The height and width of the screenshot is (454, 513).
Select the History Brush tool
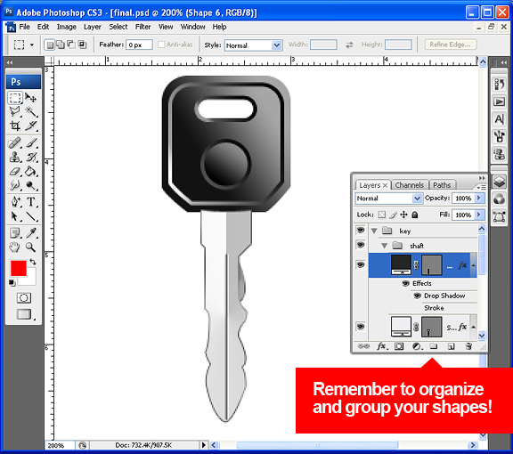[31, 158]
